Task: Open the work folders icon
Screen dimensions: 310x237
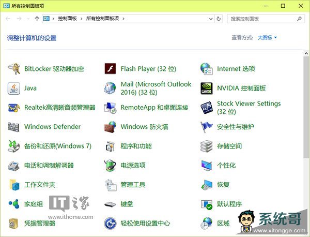Action: click(14, 185)
